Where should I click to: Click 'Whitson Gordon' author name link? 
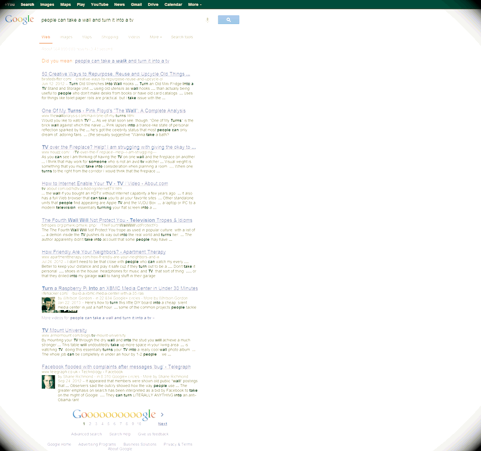78,298
